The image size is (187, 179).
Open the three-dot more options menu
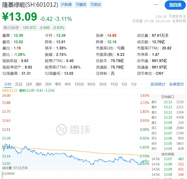[156, 4]
